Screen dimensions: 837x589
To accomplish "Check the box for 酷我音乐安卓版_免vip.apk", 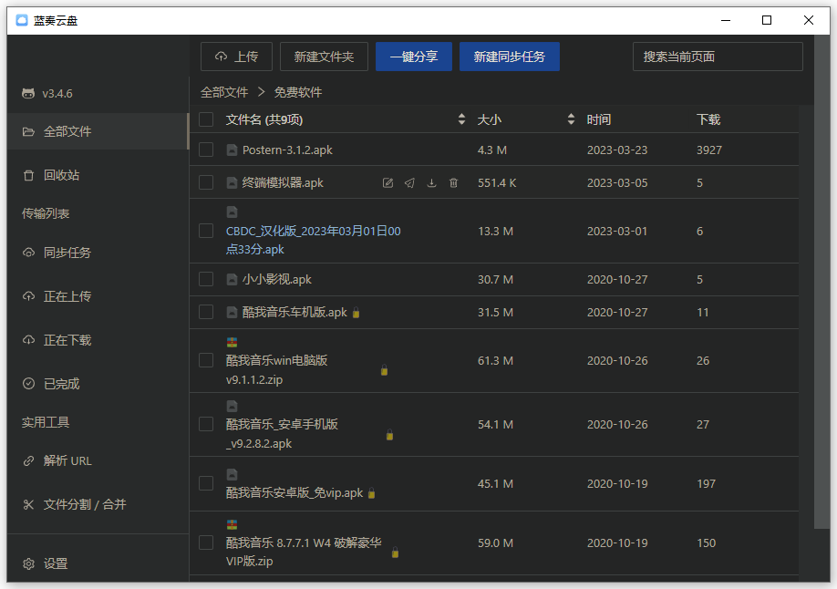I will [x=206, y=483].
